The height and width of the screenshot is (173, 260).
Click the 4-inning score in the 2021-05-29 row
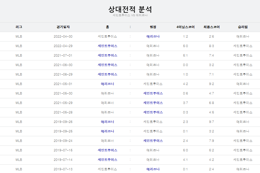pyautogui.click(x=186, y=103)
